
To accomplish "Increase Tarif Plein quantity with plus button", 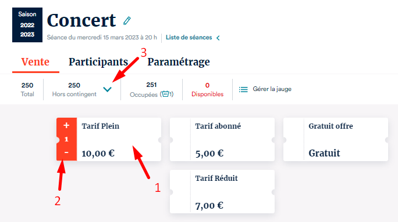I will [x=66, y=125].
